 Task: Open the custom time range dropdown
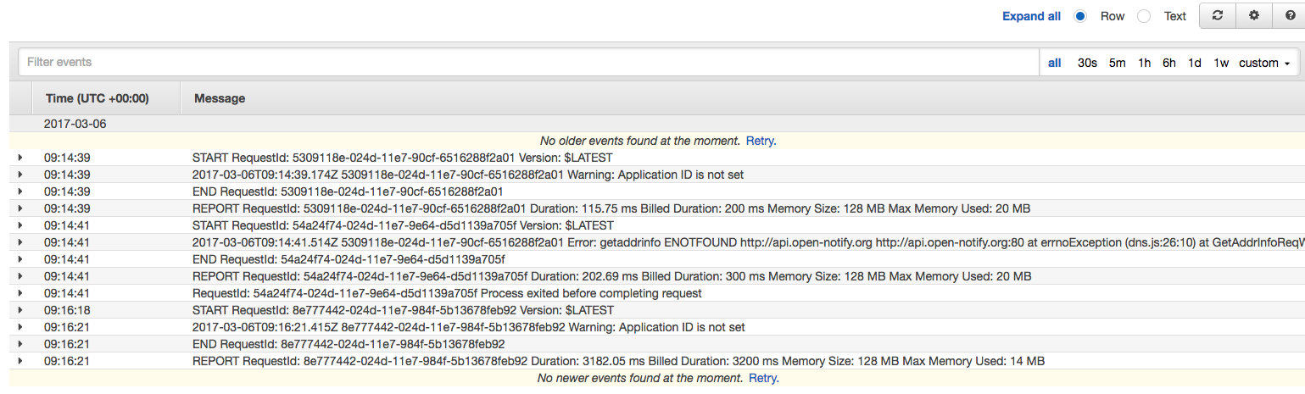[x=1263, y=63]
